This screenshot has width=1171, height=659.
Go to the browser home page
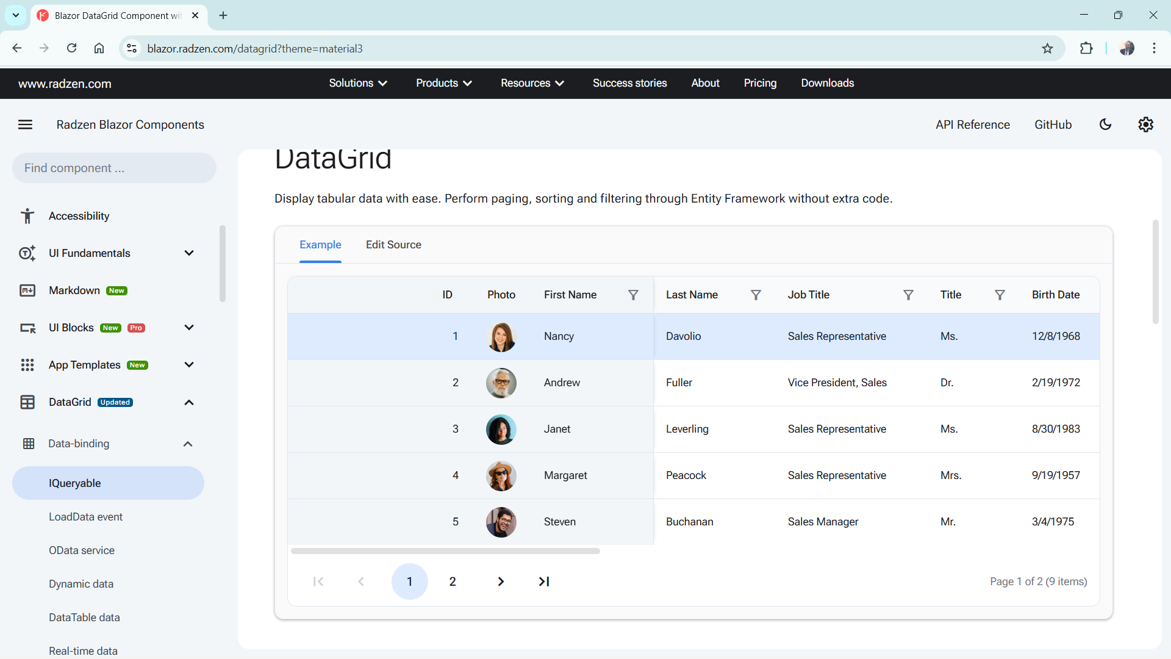pos(99,48)
